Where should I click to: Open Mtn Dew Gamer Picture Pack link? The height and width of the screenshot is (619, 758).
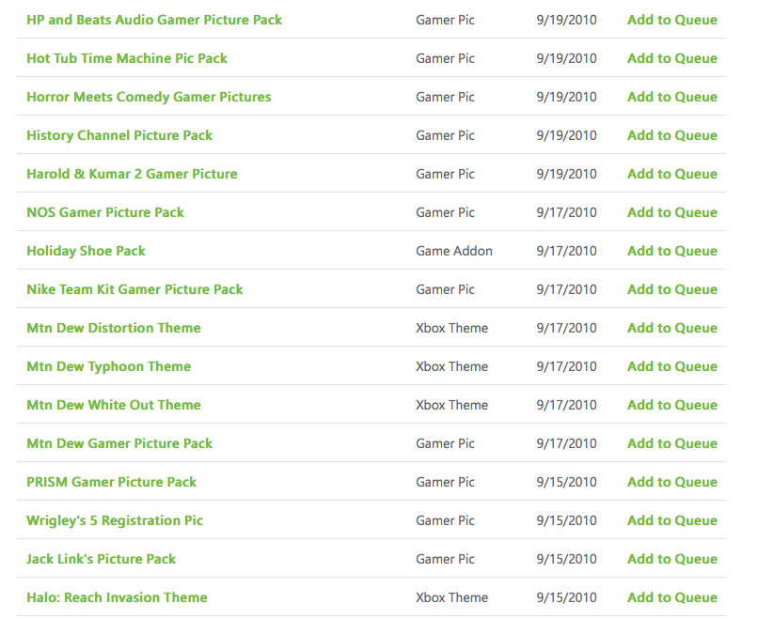point(119,443)
